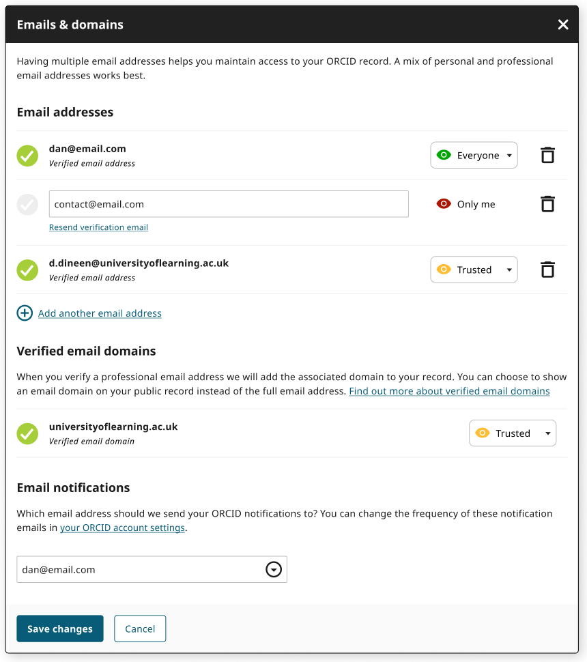The height and width of the screenshot is (662, 587).
Task: Click Save changes button
Action: [60, 629]
